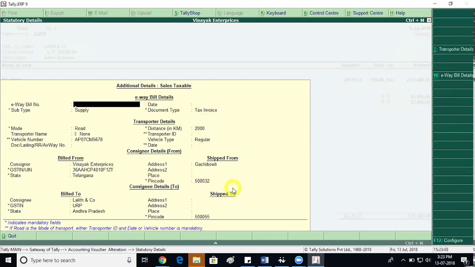Open the volume control in system tray

point(428,260)
